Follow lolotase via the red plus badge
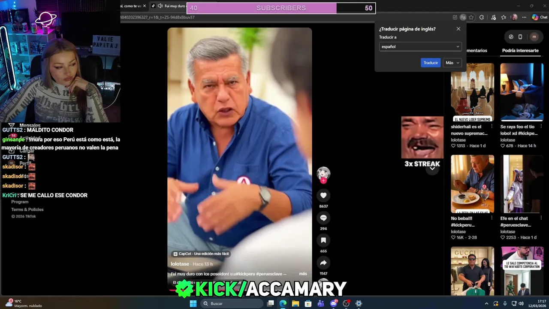Screen dimensions: 549x309 (x=323, y=181)
